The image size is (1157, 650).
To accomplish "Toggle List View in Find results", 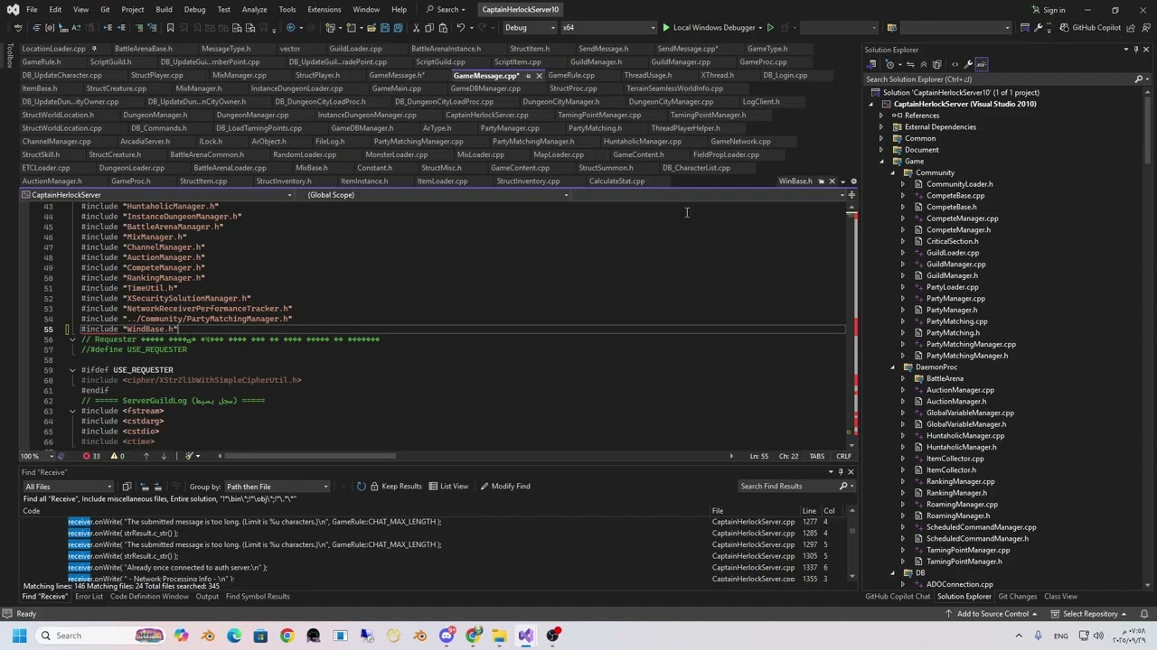I will point(447,486).
